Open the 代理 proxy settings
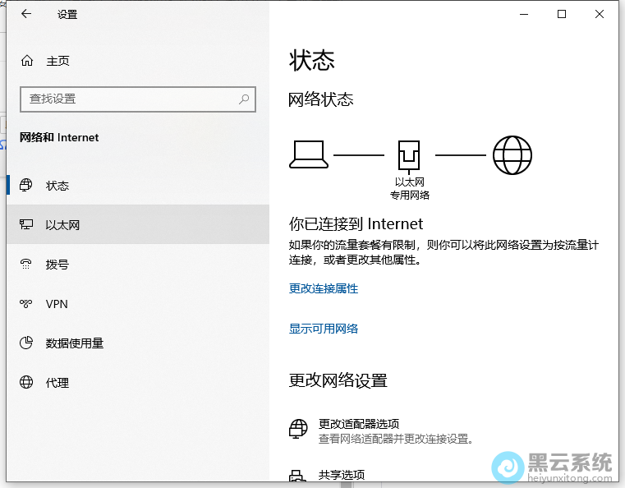625x488 pixels. pyautogui.click(x=57, y=383)
